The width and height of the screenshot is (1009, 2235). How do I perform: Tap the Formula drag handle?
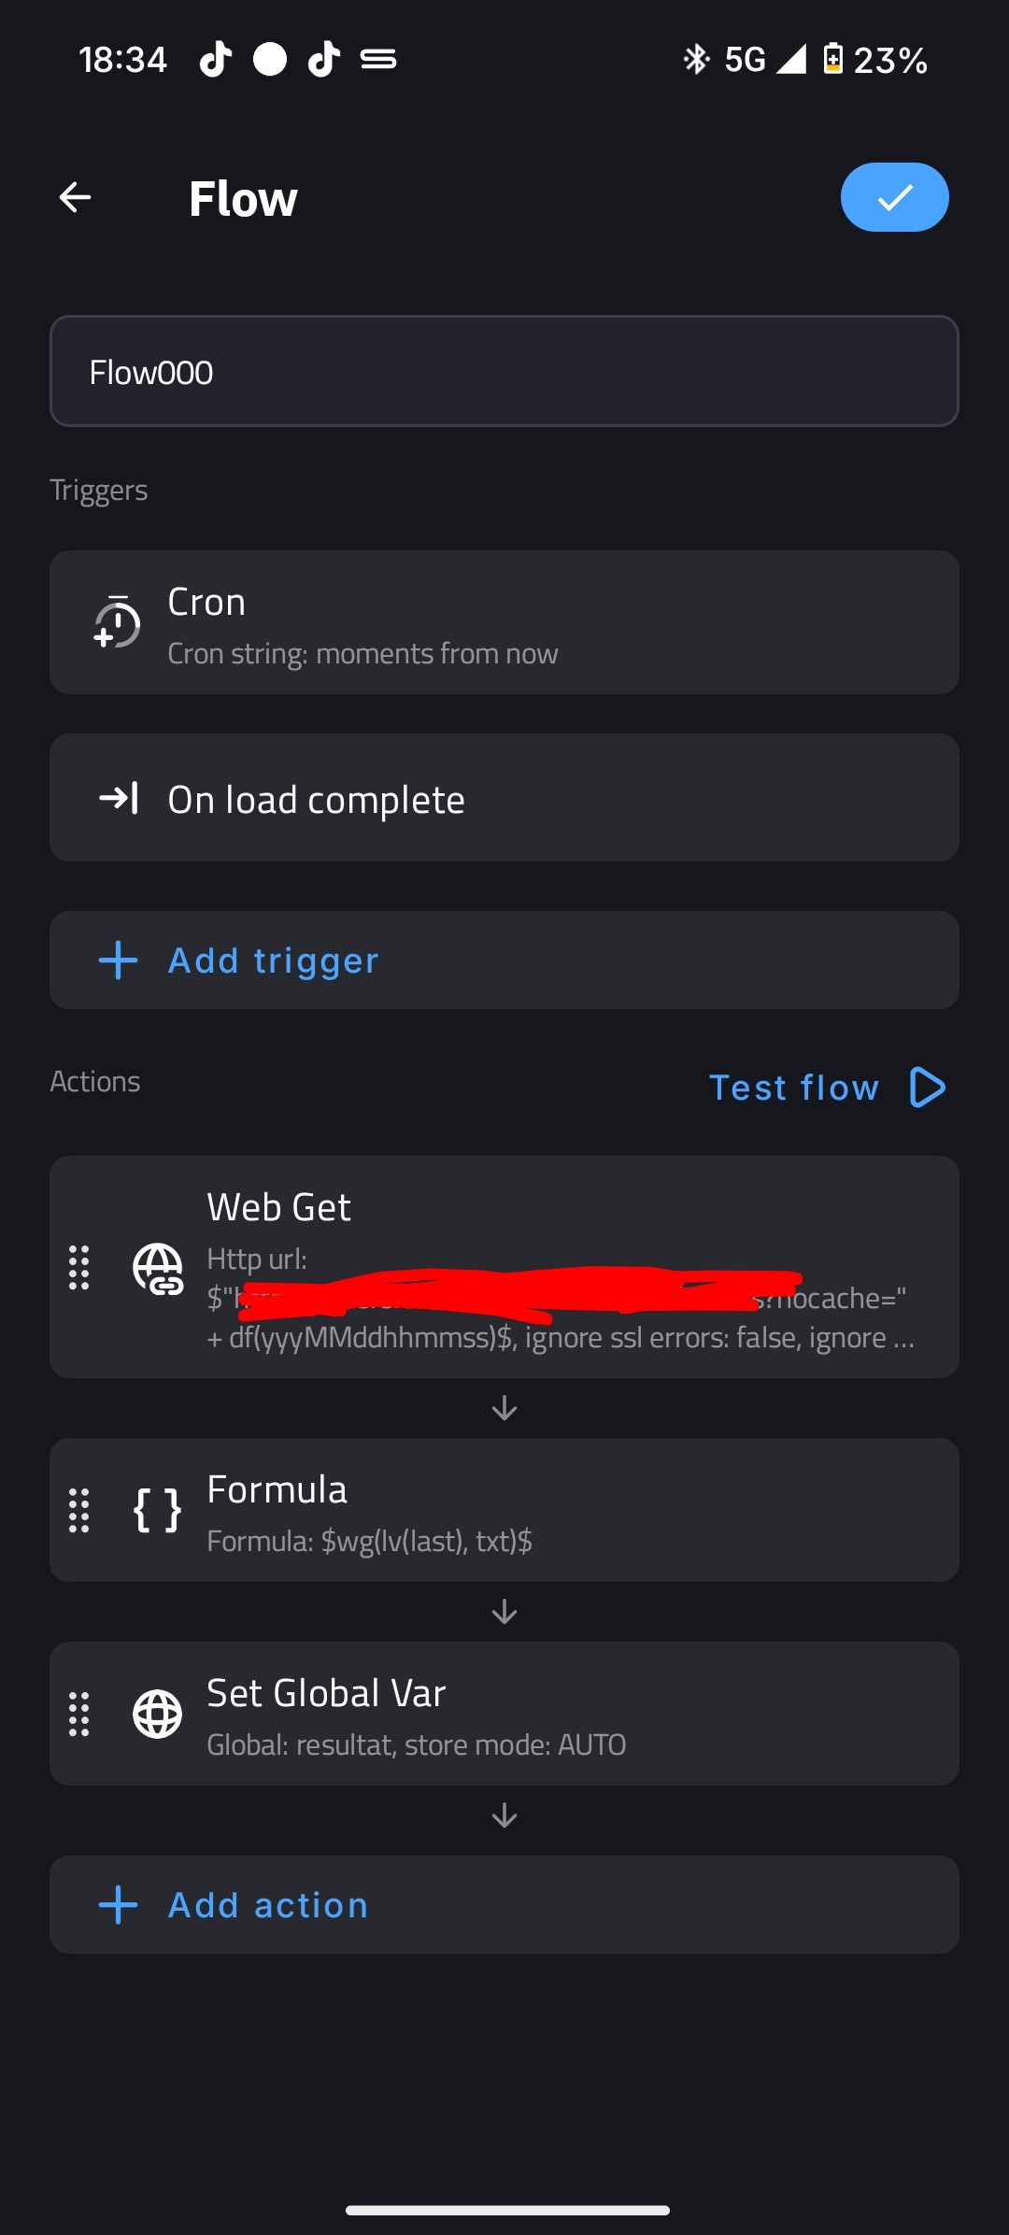click(79, 1510)
